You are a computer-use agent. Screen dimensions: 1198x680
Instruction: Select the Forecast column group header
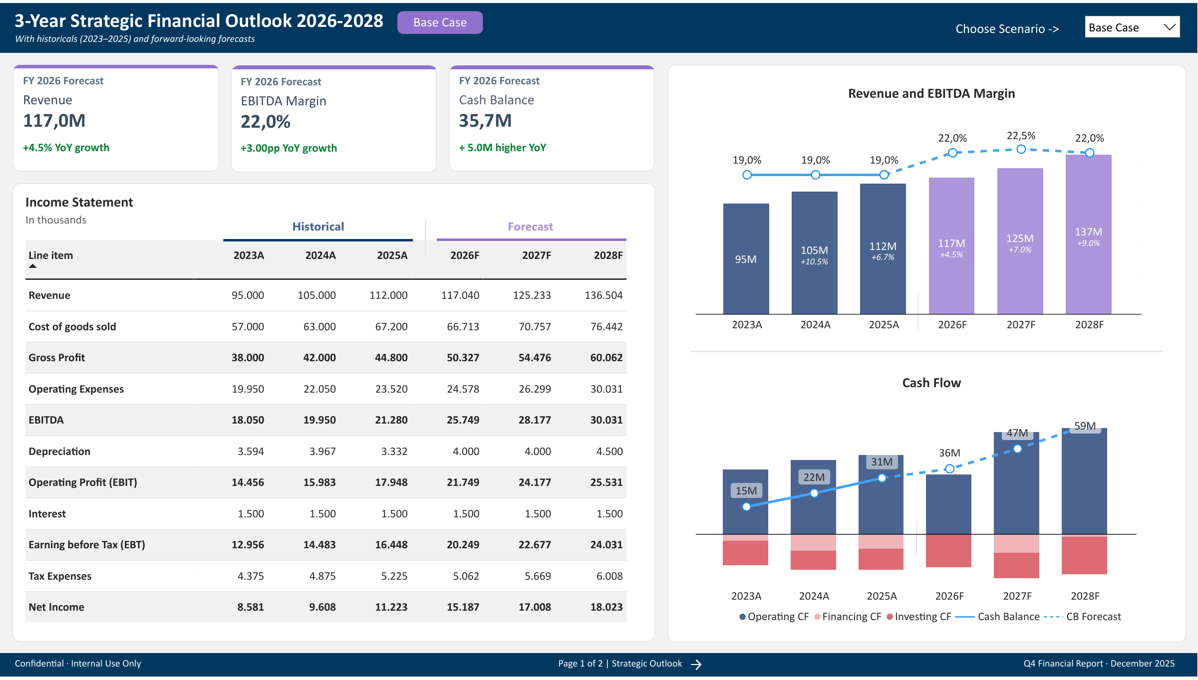[530, 227]
